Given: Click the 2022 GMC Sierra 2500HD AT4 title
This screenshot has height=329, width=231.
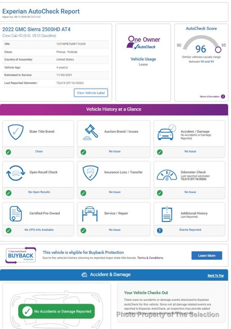Looking at the screenshot, I should tap(36, 29).
